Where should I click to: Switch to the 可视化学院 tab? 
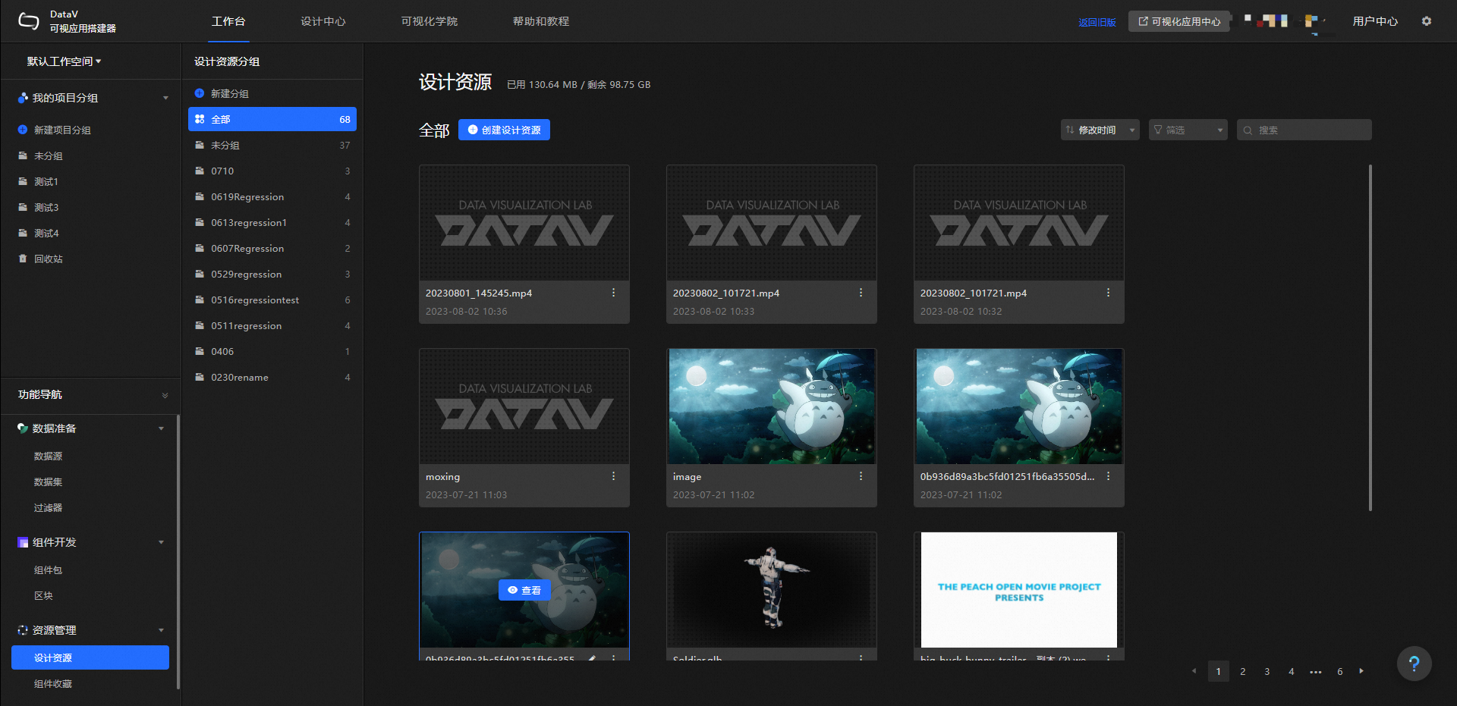coord(430,21)
